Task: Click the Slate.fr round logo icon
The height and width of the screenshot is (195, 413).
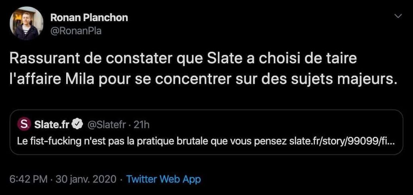Action: [x=24, y=125]
